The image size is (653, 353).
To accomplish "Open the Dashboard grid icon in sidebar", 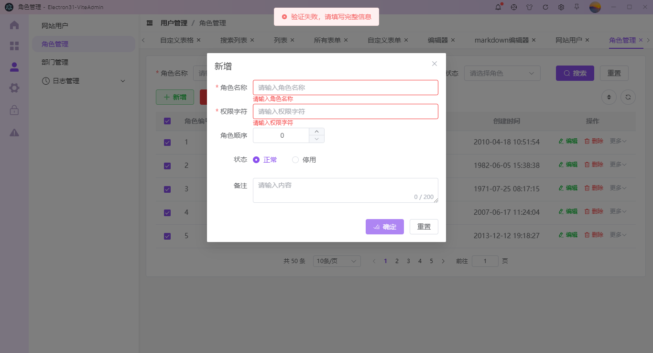I will 14,46.
